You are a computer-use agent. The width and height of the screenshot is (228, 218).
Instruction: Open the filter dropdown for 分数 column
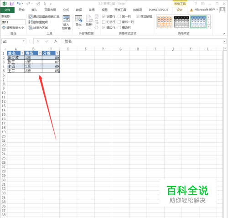(x=57, y=53)
